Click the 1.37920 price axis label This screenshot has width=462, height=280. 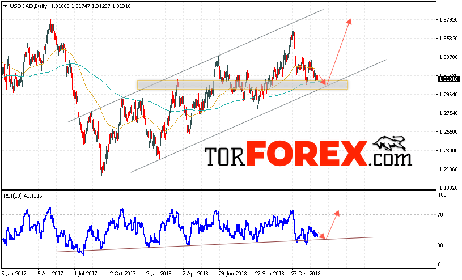[448, 20]
